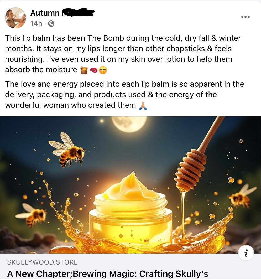The width and height of the screenshot is (261, 279).
Task: Visit the SKULLYWOOD.STORE domain link
Action: point(43,262)
